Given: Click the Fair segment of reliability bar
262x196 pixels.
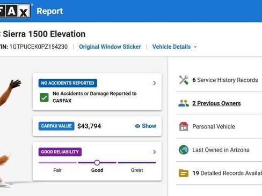Looking at the screenshot, I should pyautogui.click(x=57, y=163).
